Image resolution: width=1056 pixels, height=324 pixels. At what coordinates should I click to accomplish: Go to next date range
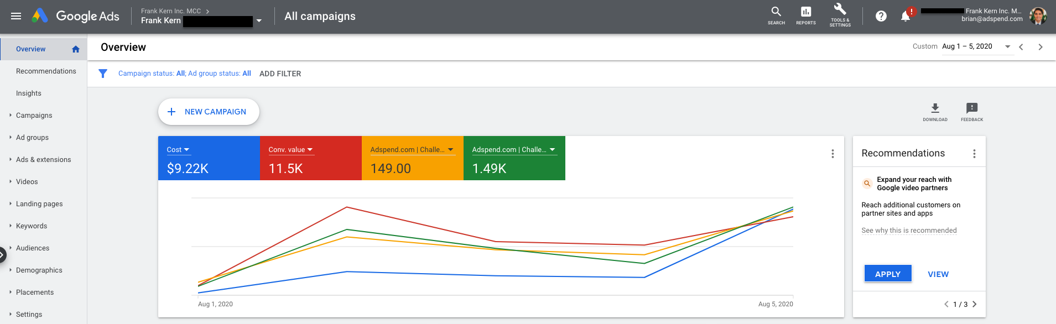coord(1041,47)
